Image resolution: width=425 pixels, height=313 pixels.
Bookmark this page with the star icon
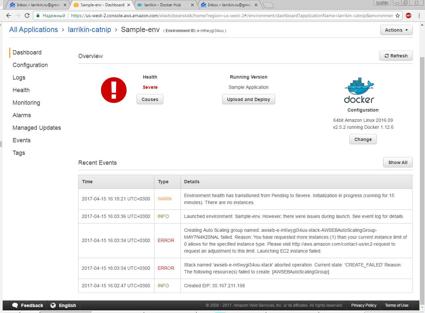tap(398, 16)
